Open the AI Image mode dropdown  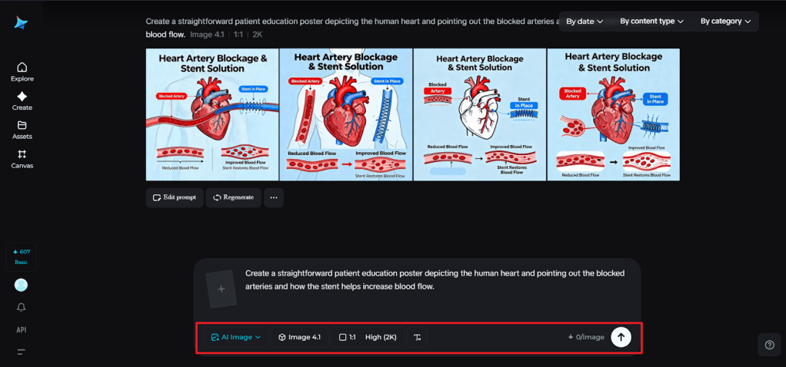[235, 337]
